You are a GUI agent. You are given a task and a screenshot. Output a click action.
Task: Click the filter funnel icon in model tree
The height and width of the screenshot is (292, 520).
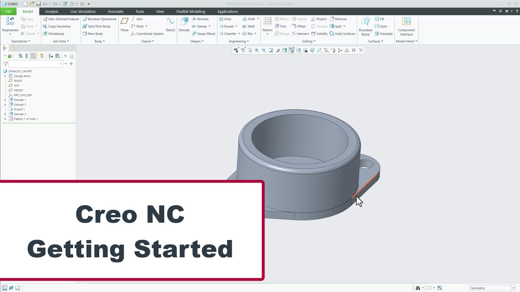point(5,64)
